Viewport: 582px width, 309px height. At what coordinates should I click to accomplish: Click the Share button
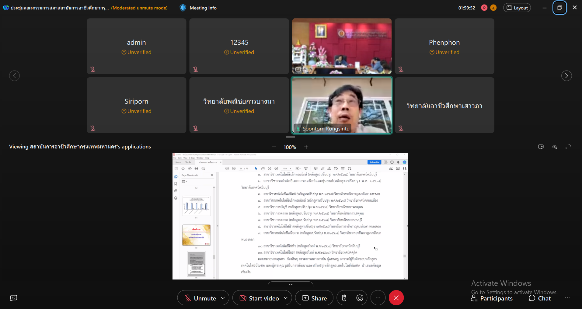[x=314, y=298]
